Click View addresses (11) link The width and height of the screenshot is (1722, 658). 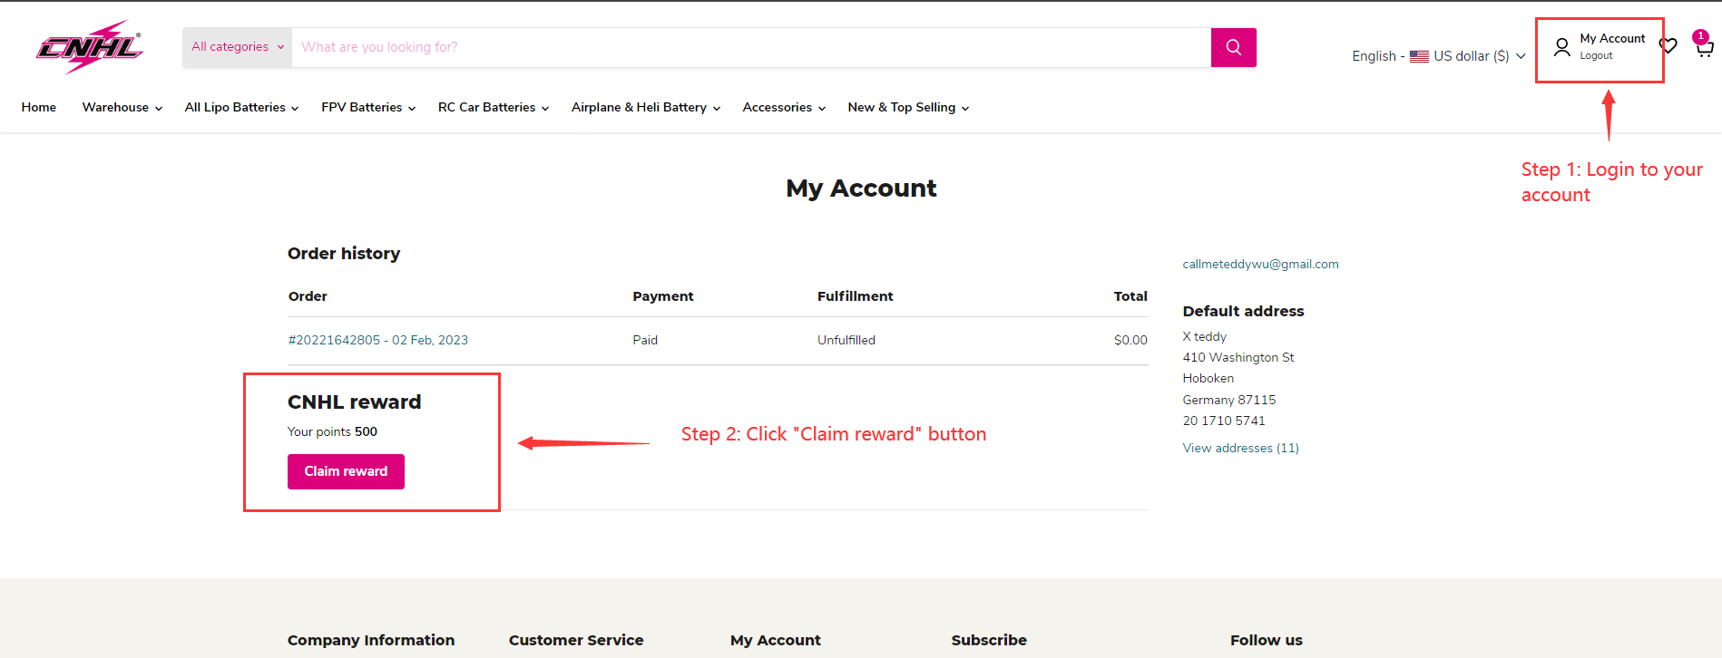point(1240,449)
